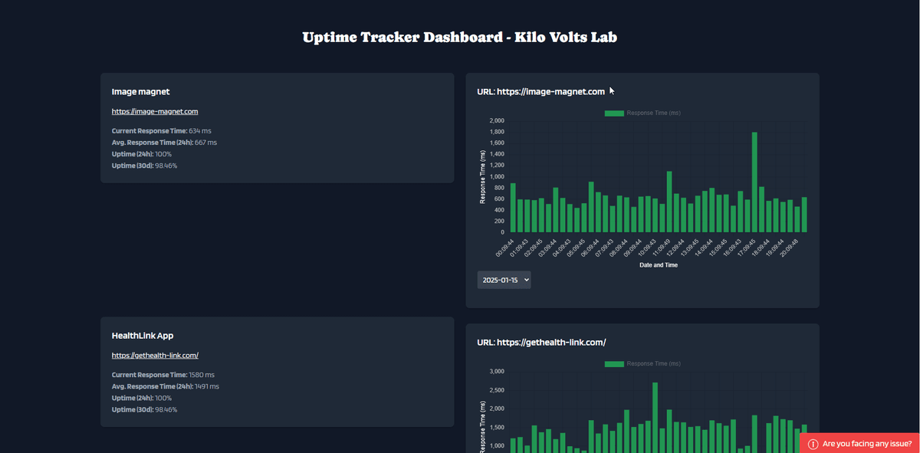The width and height of the screenshot is (920, 453).
Task: Open the https://image-magnet.com link
Action: pyautogui.click(x=154, y=110)
